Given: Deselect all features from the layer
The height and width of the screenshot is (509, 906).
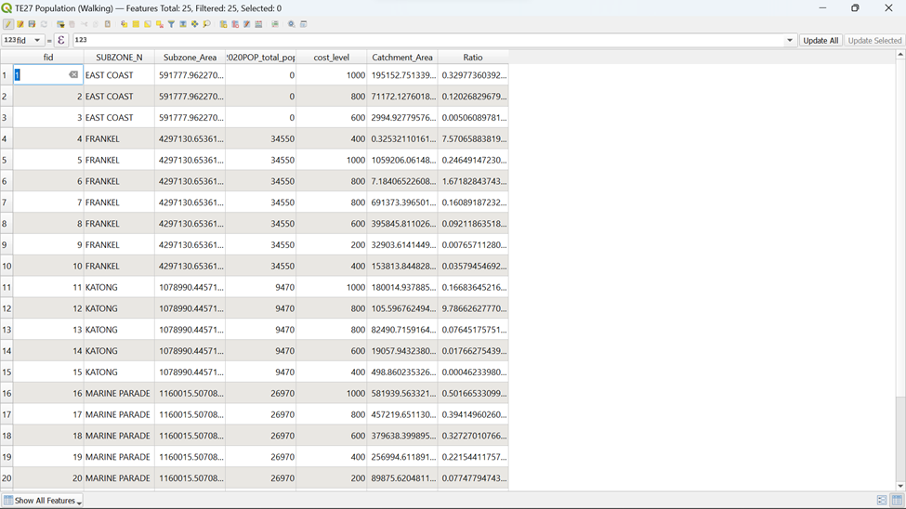Looking at the screenshot, I should 160,24.
